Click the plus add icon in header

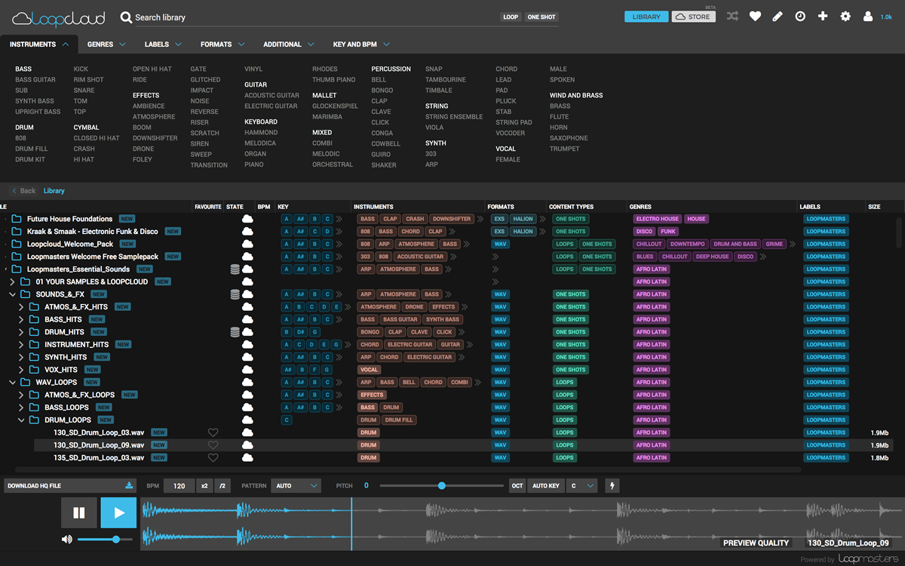pos(823,16)
